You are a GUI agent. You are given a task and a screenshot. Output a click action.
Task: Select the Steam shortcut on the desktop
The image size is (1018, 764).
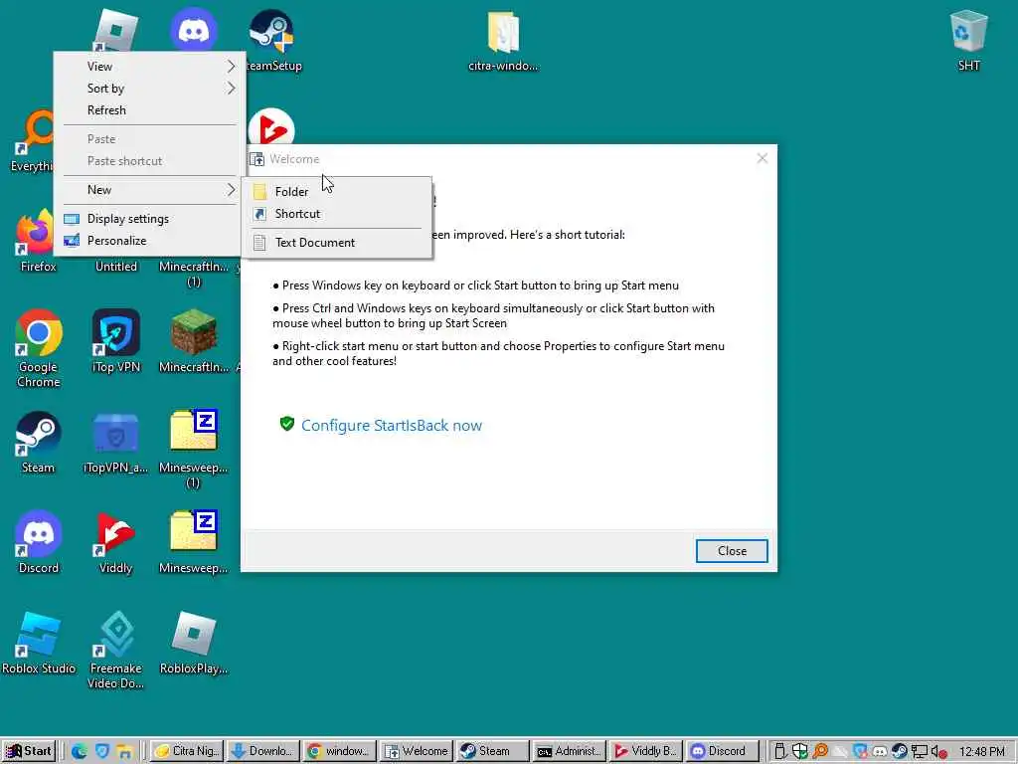pyautogui.click(x=39, y=443)
